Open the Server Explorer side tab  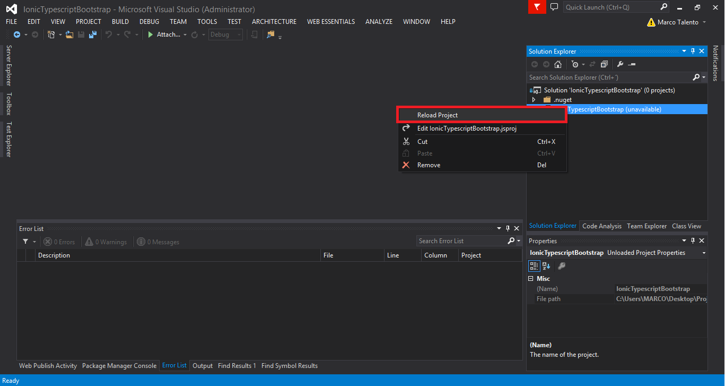tap(8, 66)
